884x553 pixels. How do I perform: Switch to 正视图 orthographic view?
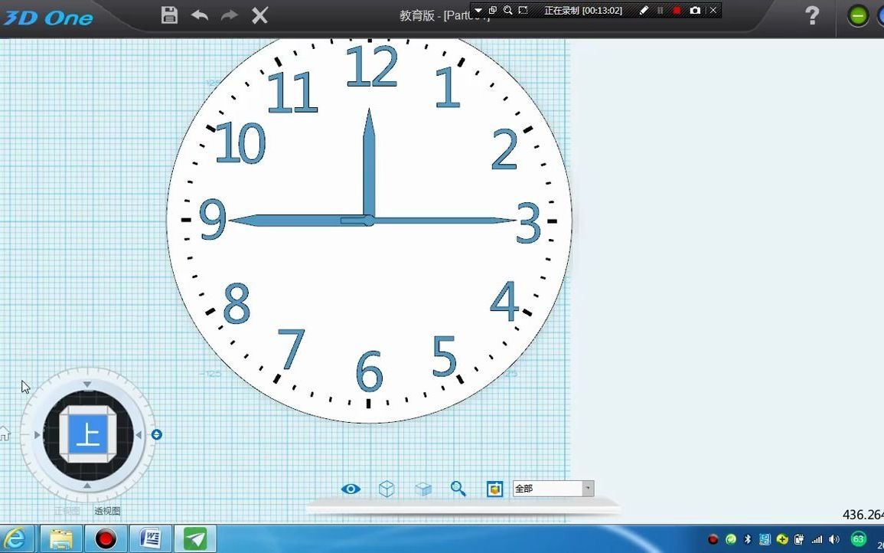67,511
